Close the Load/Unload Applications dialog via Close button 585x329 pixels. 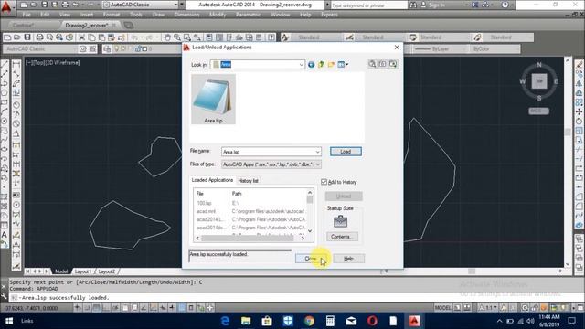pyautogui.click(x=311, y=259)
